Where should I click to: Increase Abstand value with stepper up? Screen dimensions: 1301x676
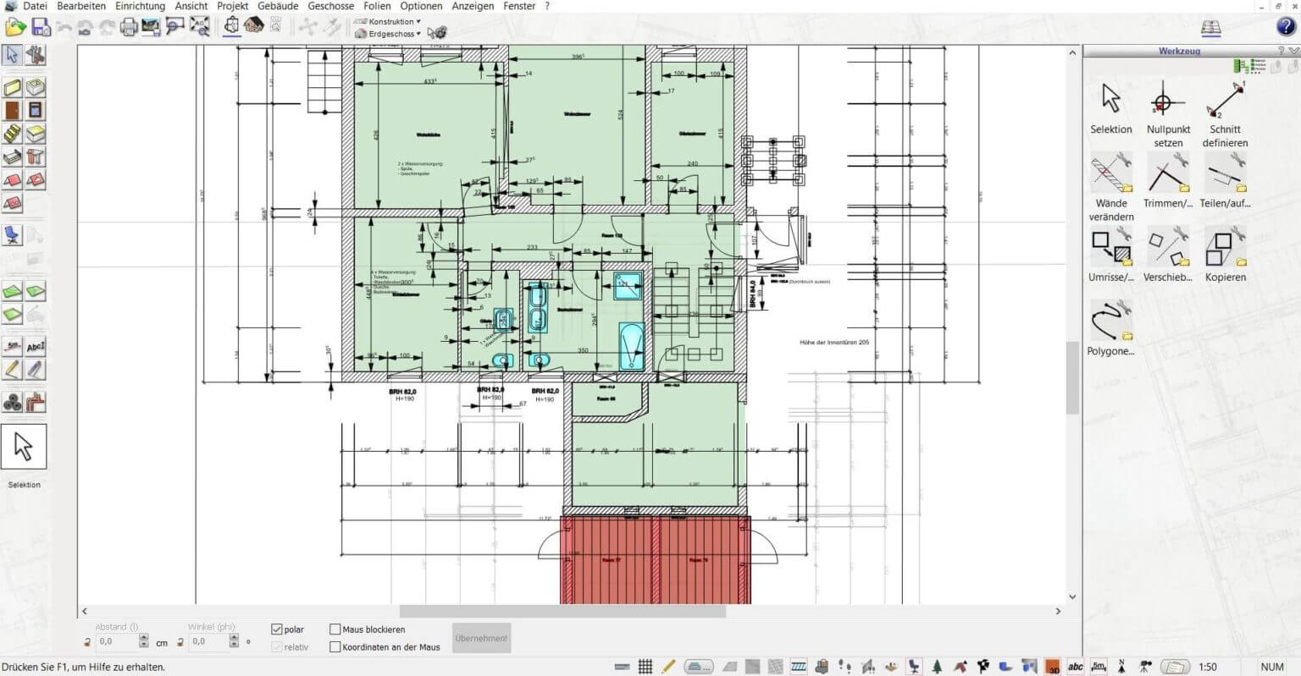pos(143,638)
